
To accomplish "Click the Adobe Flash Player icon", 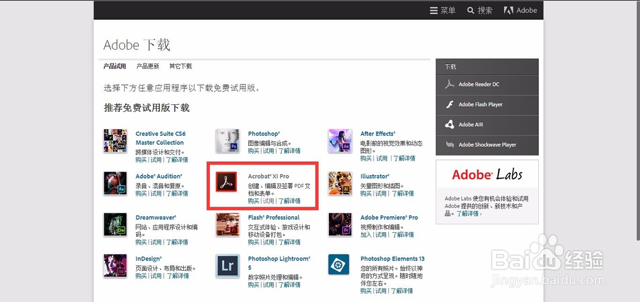I will coord(449,104).
